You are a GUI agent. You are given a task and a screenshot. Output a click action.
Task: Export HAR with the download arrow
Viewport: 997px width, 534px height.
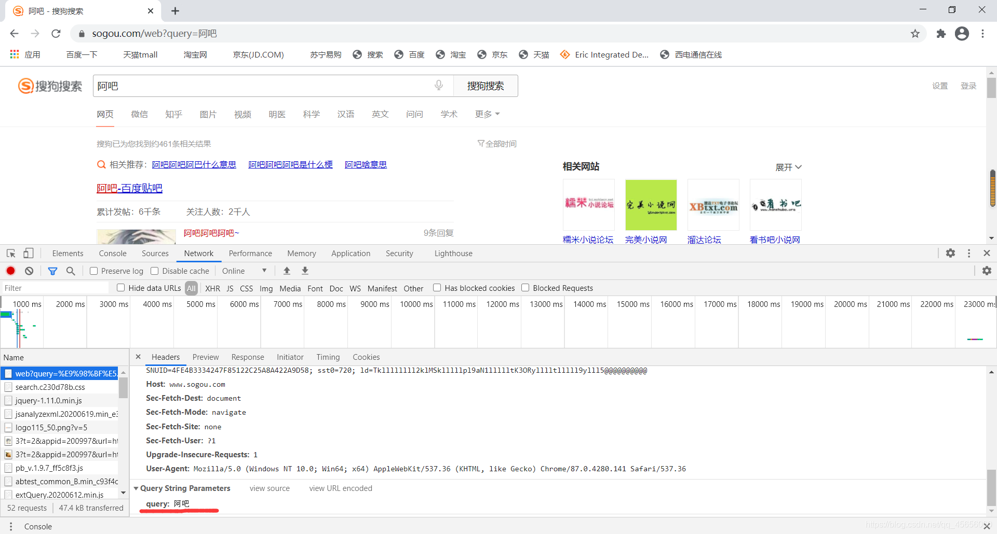pos(305,271)
